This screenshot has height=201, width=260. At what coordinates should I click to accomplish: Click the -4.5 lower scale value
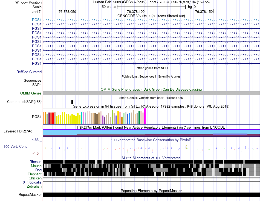36,153
